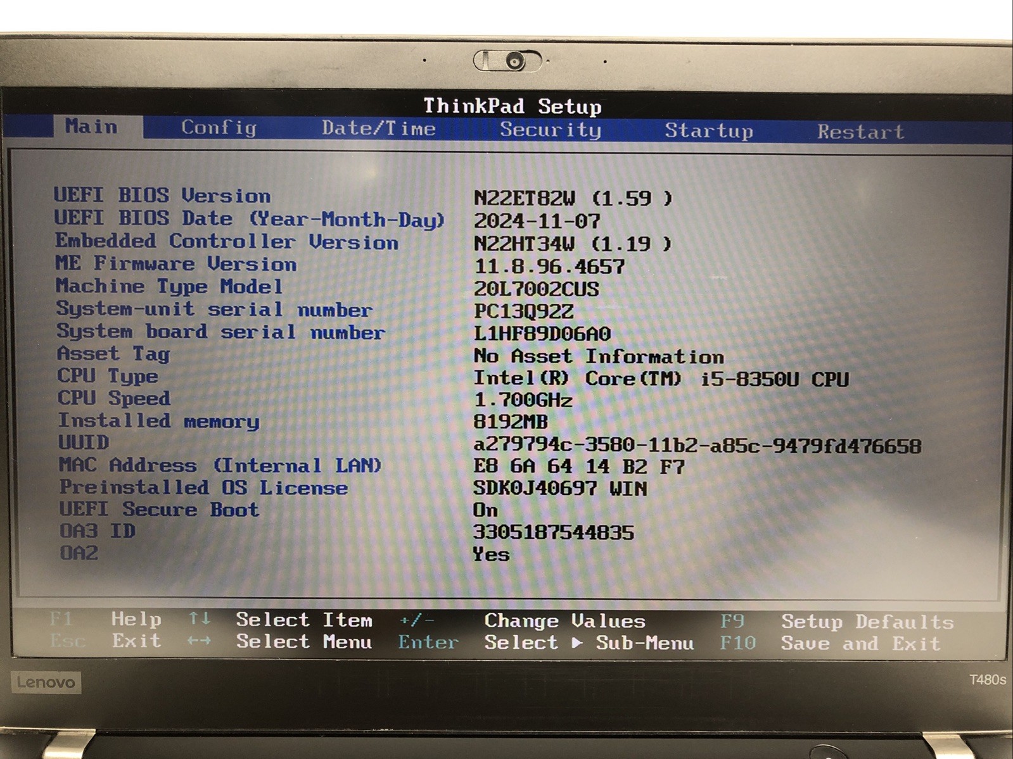Image resolution: width=1013 pixels, height=759 pixels.
Task: Click the System board serial number label
Action: coord(221,332)
